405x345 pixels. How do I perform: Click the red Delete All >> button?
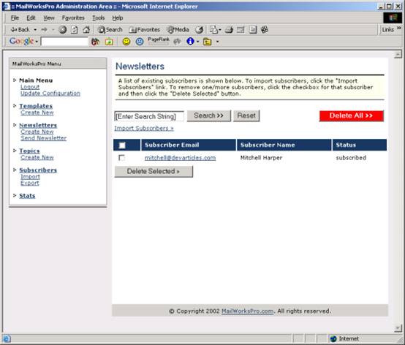352,115
